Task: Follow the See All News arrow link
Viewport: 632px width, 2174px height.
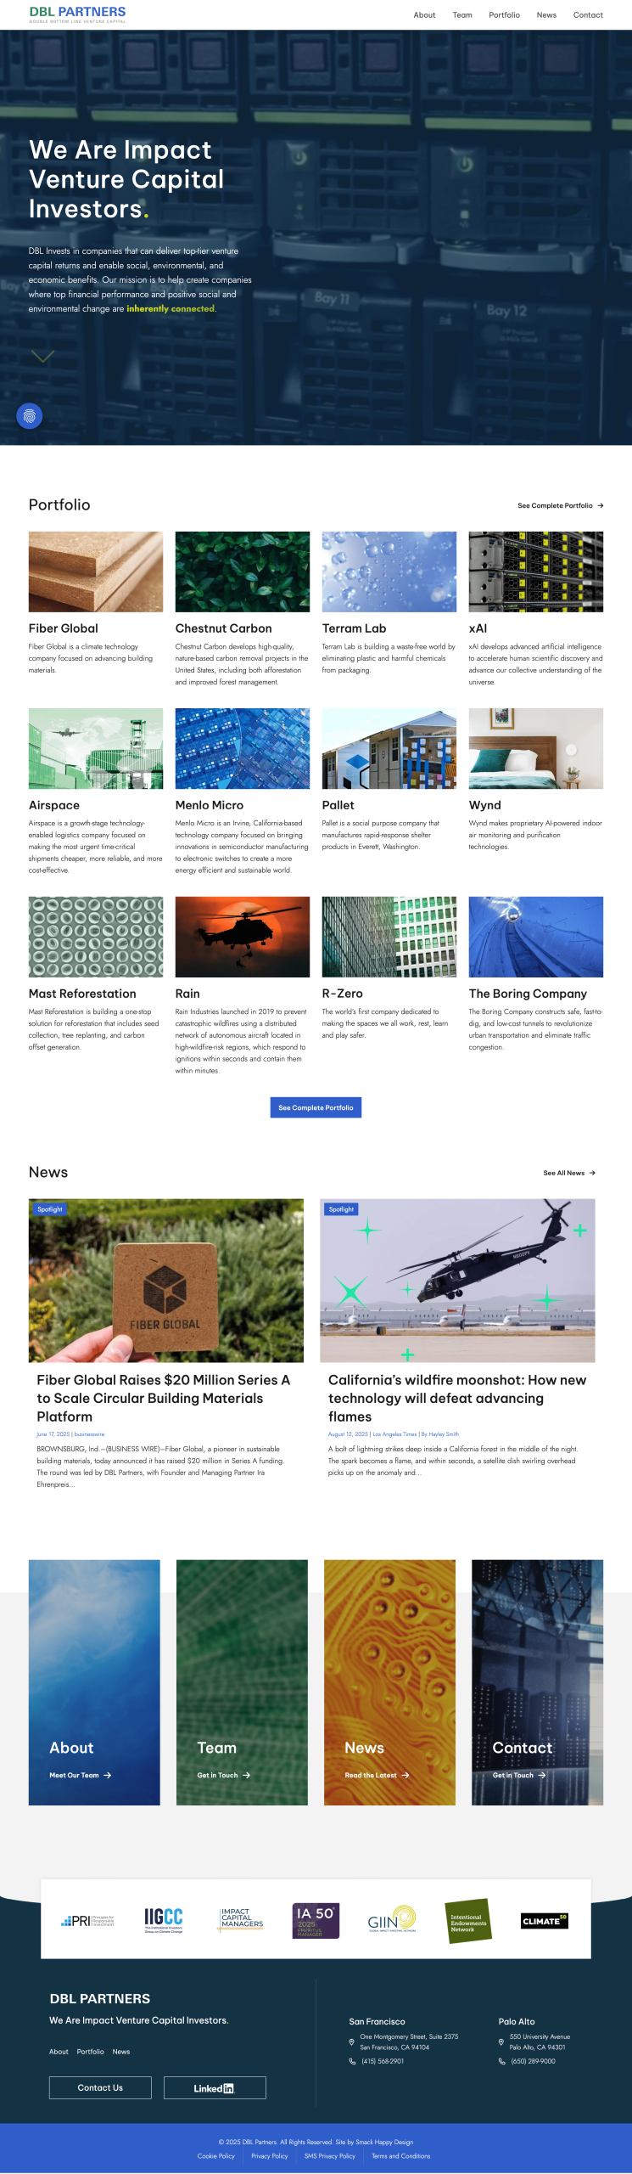Action: (569, 1173)
